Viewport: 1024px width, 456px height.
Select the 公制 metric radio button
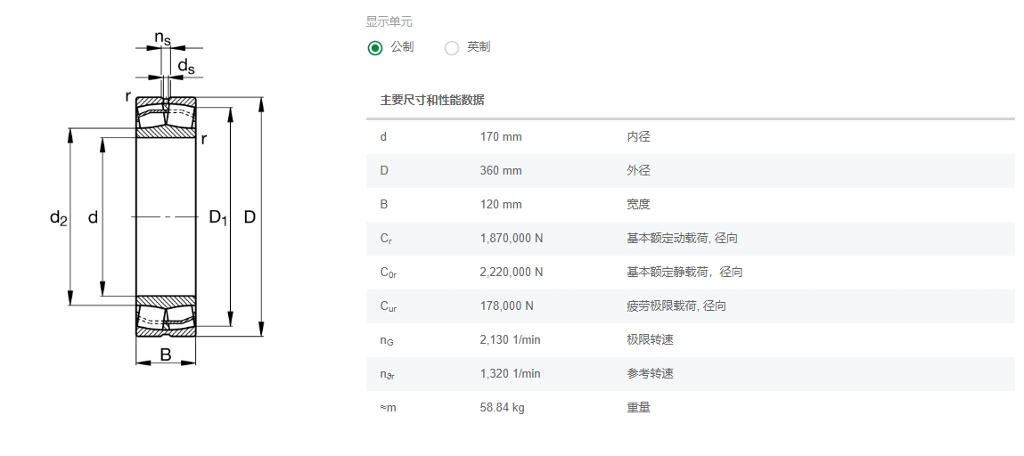375,47
